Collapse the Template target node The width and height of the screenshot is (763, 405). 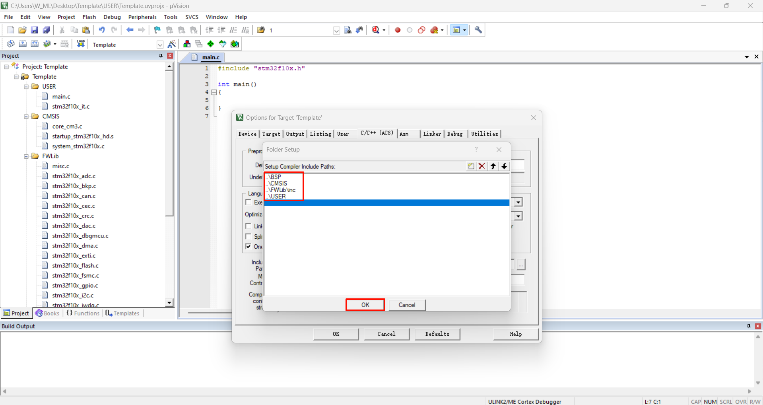[16, 77]
